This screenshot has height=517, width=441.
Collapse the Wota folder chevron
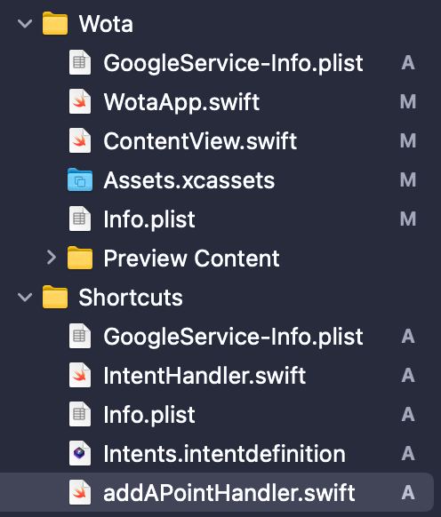[x=25, y=23]
